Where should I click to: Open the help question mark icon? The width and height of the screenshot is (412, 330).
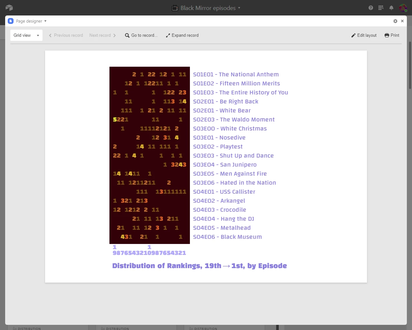(x=371, y=8)
